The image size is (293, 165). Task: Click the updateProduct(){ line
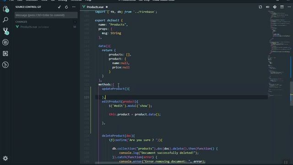[115, 88]
